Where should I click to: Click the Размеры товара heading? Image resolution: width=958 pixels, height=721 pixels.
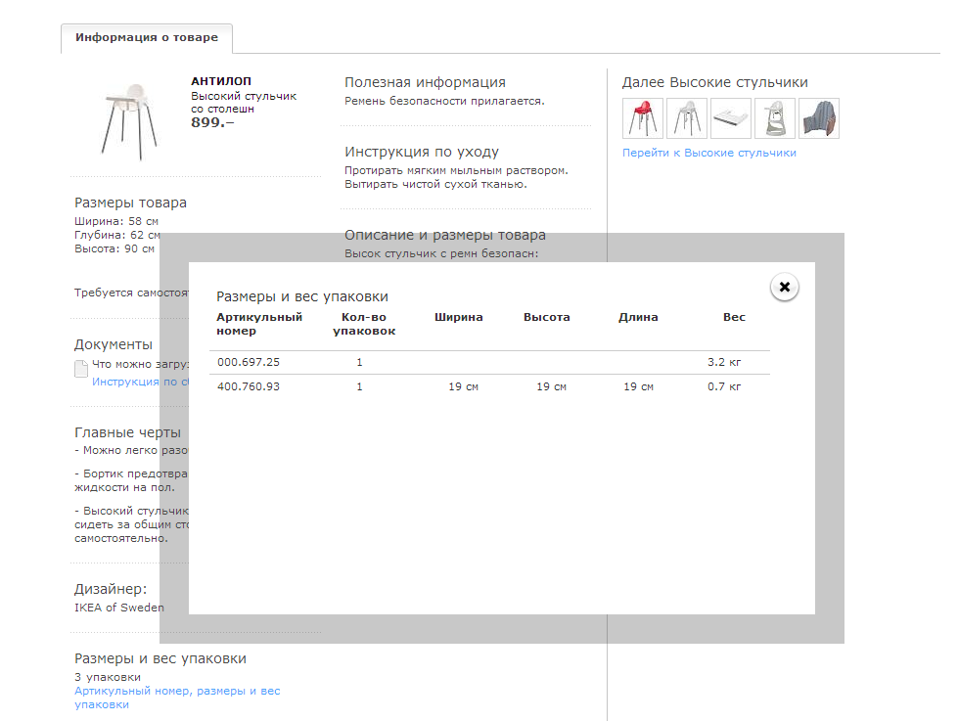click(131, 203)
